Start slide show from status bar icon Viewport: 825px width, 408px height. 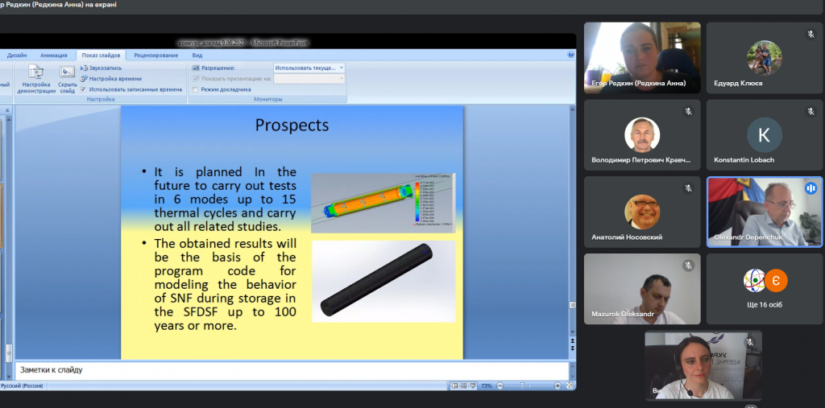pyautogui.click(x=473, y=386)
